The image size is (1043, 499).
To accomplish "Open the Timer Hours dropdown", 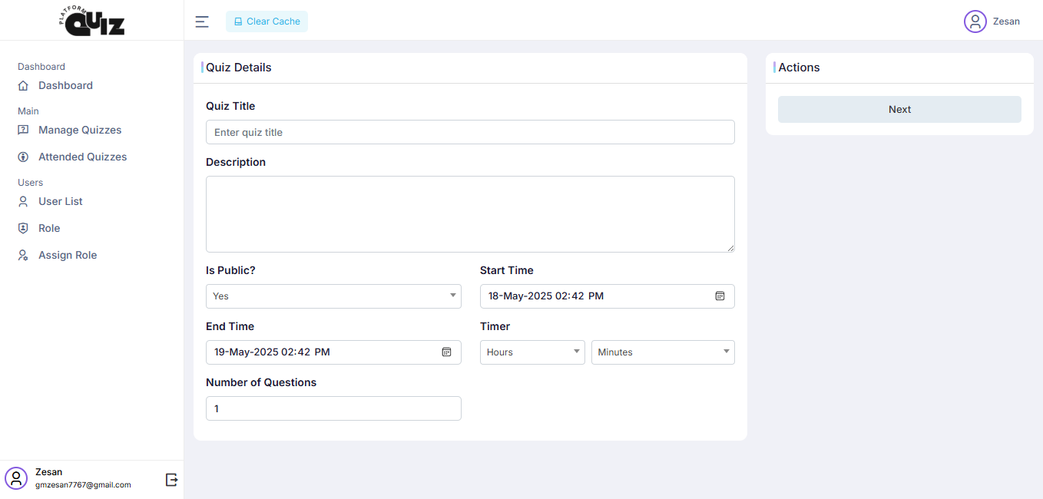I will click(x=532, y=352).
